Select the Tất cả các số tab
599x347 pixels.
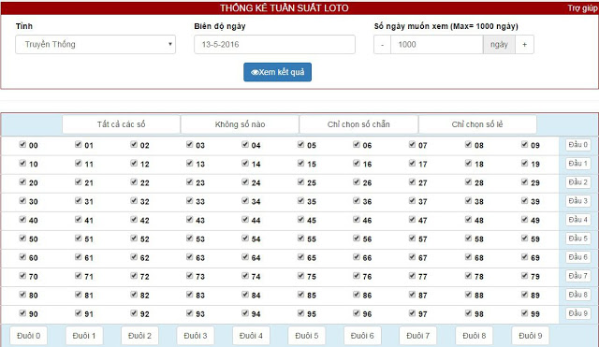121,124
